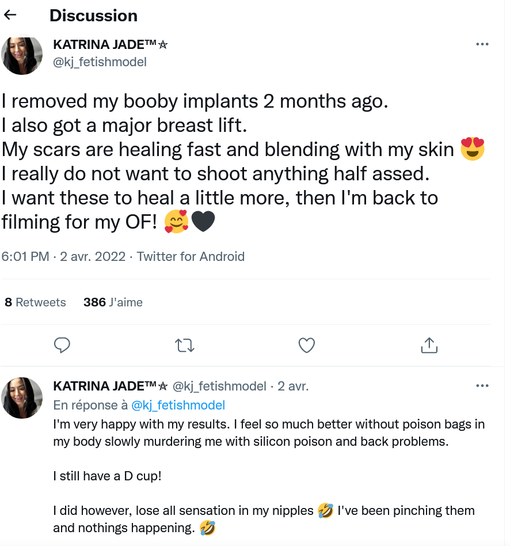Click the blue @kj_fetishmodel mention after 'En réponse à'
Screen dimensions: 510x546
point(178,405)
